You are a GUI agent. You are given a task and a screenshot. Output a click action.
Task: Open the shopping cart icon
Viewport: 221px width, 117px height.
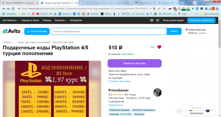click(157, 21)
